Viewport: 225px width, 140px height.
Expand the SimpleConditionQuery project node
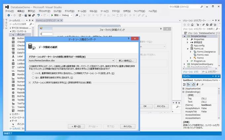point(185,64)
